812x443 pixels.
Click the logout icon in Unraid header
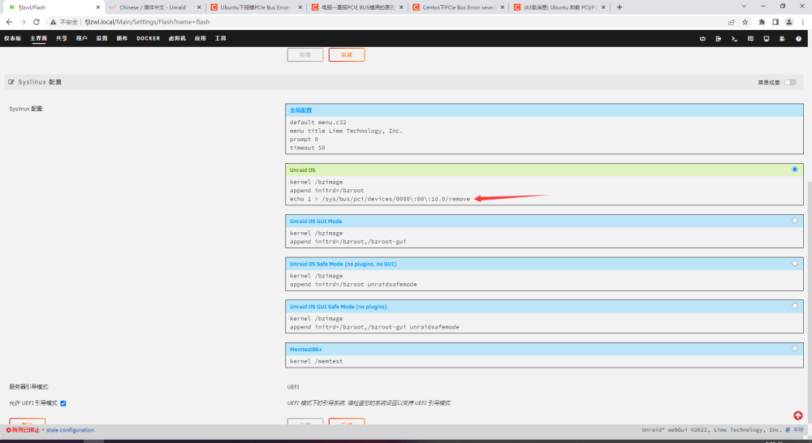tap(719, 38)
